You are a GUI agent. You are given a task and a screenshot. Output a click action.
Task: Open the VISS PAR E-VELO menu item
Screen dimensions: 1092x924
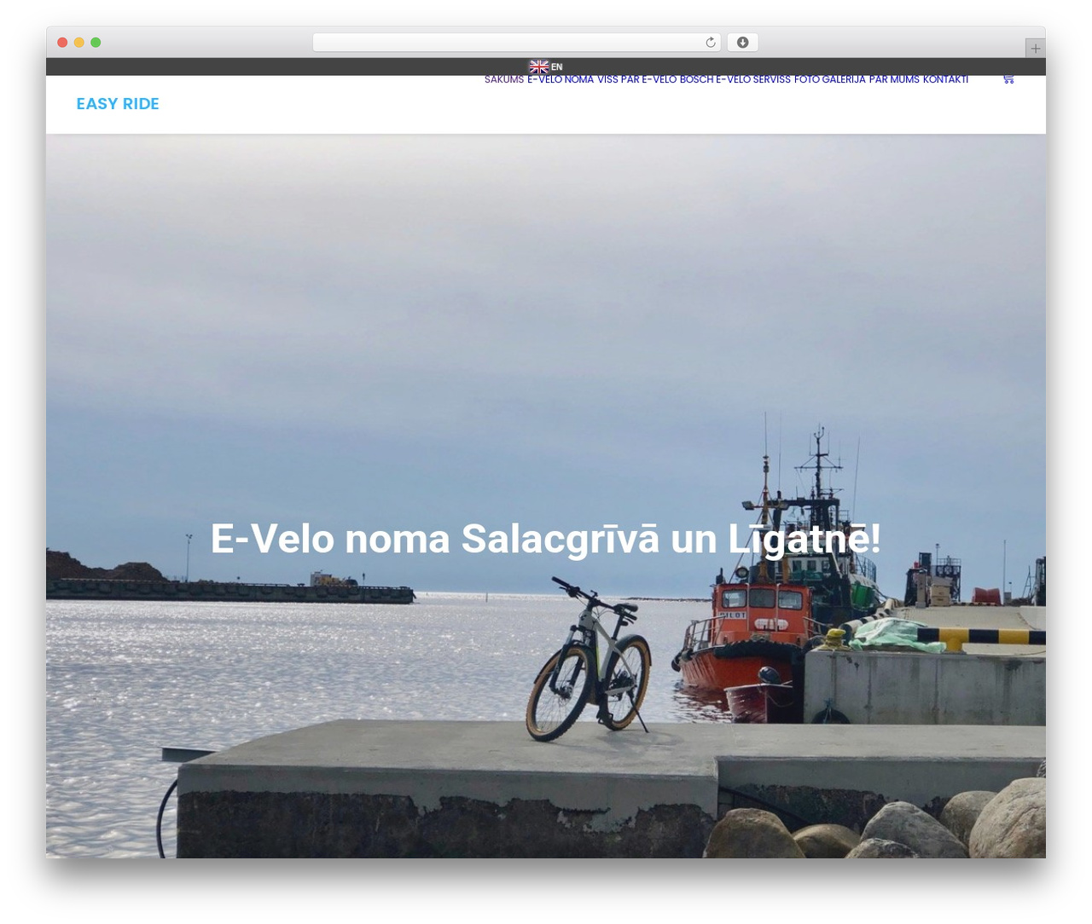click(x=636, y=79)
